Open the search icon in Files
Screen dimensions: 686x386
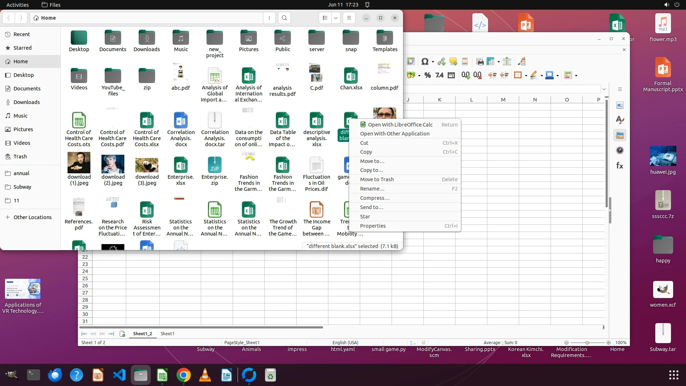pos(284,18)
